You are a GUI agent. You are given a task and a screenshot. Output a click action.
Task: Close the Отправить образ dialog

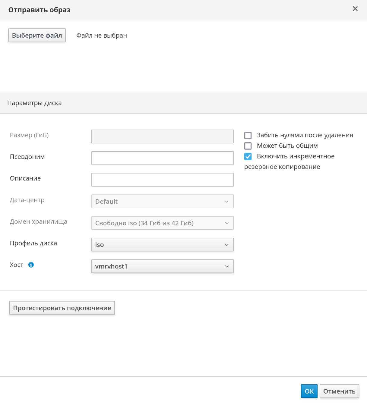pyautogui.click(x=355, y=9)
